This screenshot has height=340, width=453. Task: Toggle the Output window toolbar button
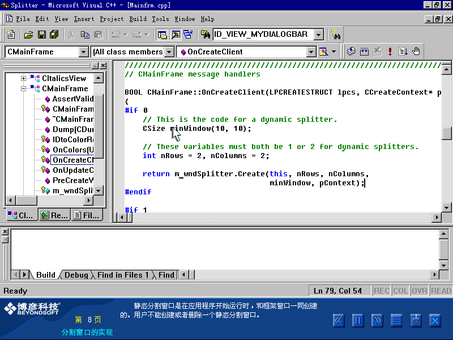pos(176,35)
